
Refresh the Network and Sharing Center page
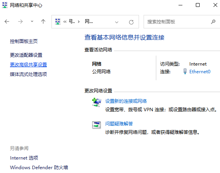131,22
